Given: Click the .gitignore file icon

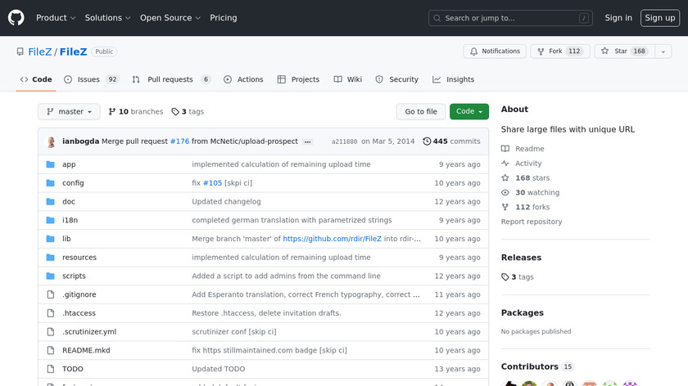Looking at the screenshot, I should point(51,294).
